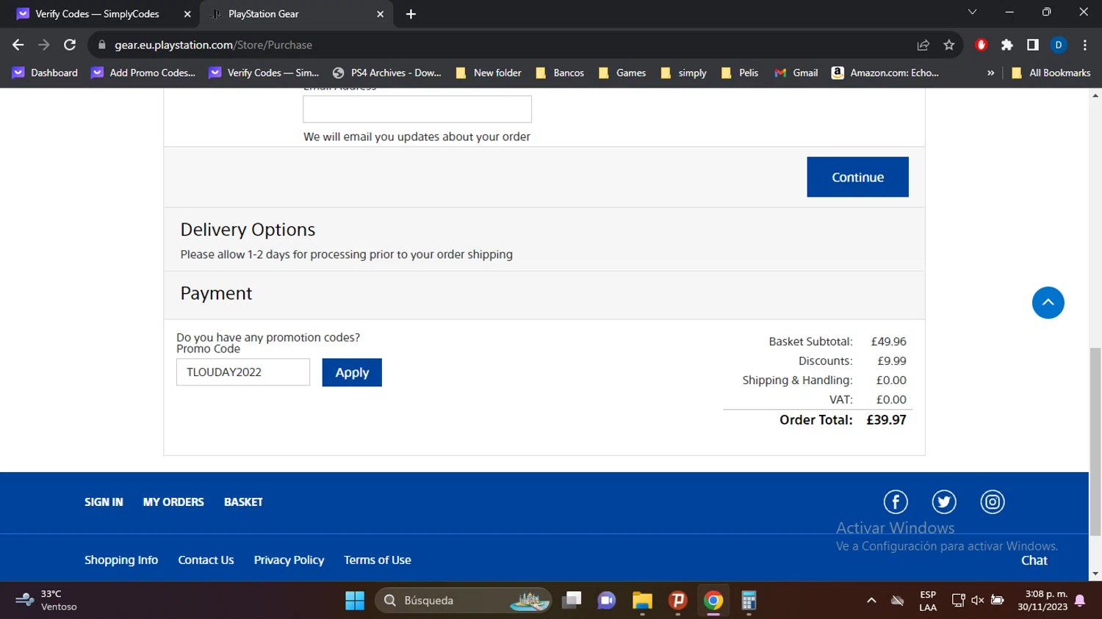Select the PlayStation Gear tab
The height and width of the screenshot is (619, 1102).
(297, 14)
